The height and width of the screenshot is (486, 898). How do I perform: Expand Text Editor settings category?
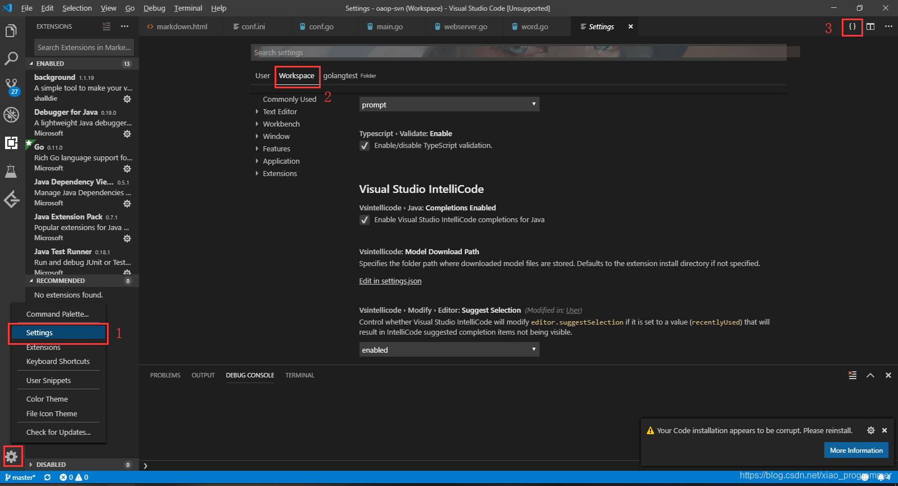pos(280,111)
